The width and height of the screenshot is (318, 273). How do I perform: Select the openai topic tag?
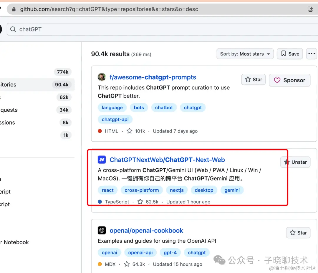[110, 252]
